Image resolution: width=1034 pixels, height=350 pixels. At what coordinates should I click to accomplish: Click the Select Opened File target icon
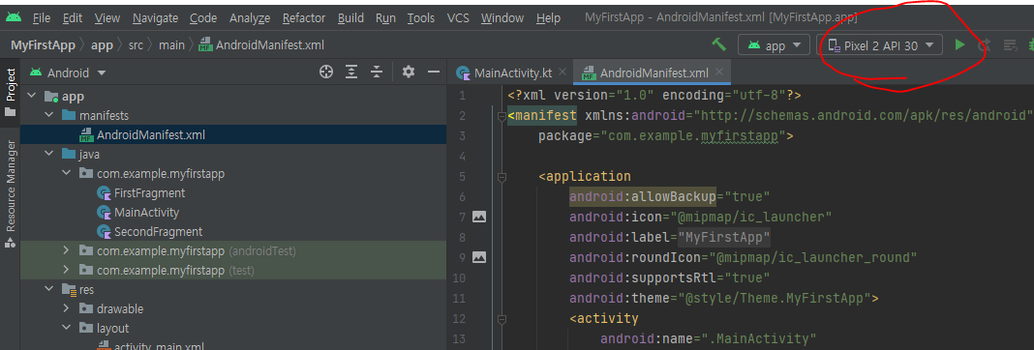[x=325, y=72]
